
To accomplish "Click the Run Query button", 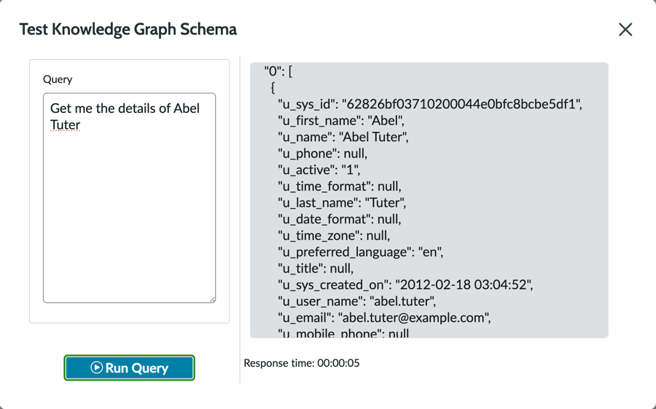I will pos(129,368).
